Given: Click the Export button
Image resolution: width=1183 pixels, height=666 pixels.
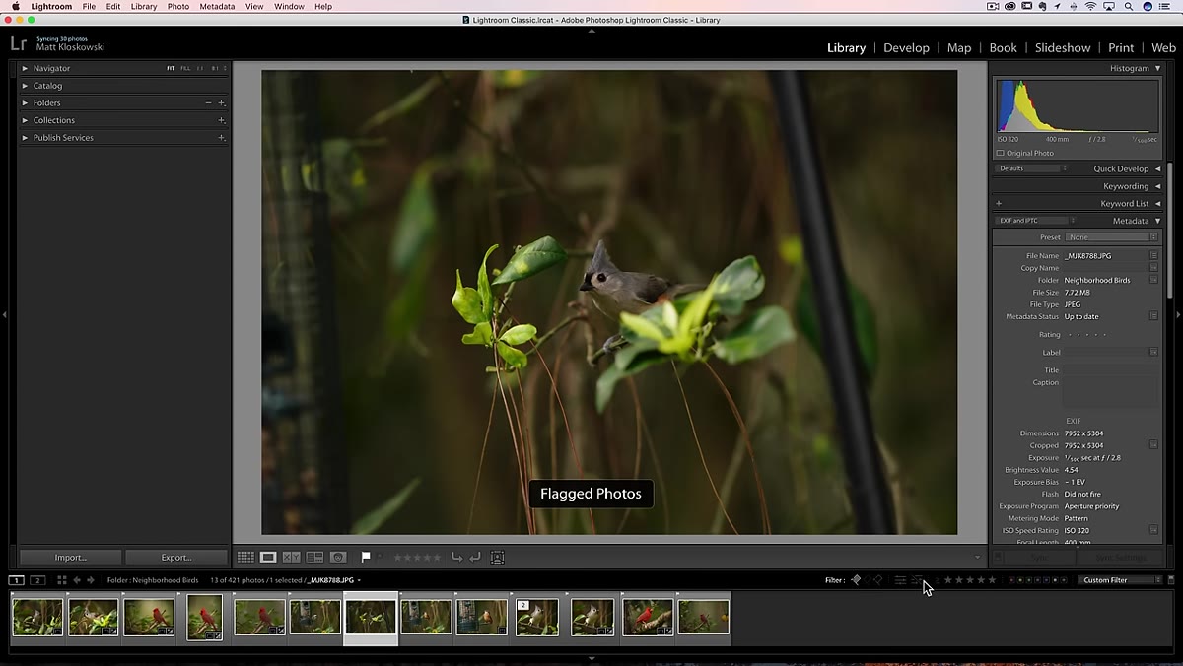Looking at the screenshot, I should coord(175,557).
